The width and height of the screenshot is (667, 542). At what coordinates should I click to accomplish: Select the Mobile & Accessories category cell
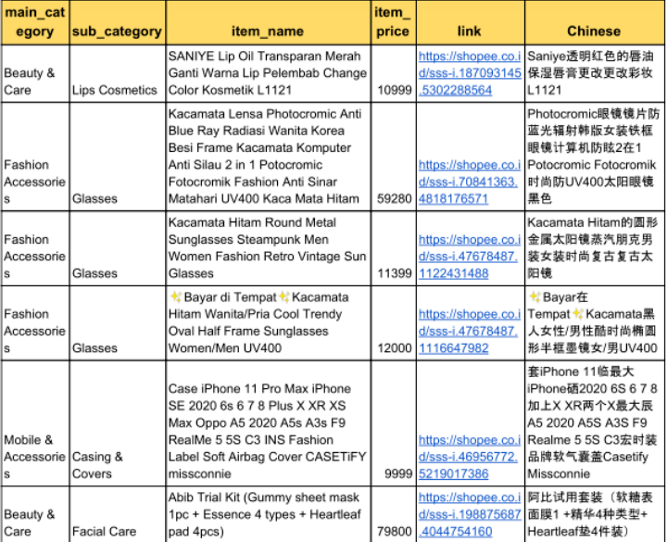point(35,456)
